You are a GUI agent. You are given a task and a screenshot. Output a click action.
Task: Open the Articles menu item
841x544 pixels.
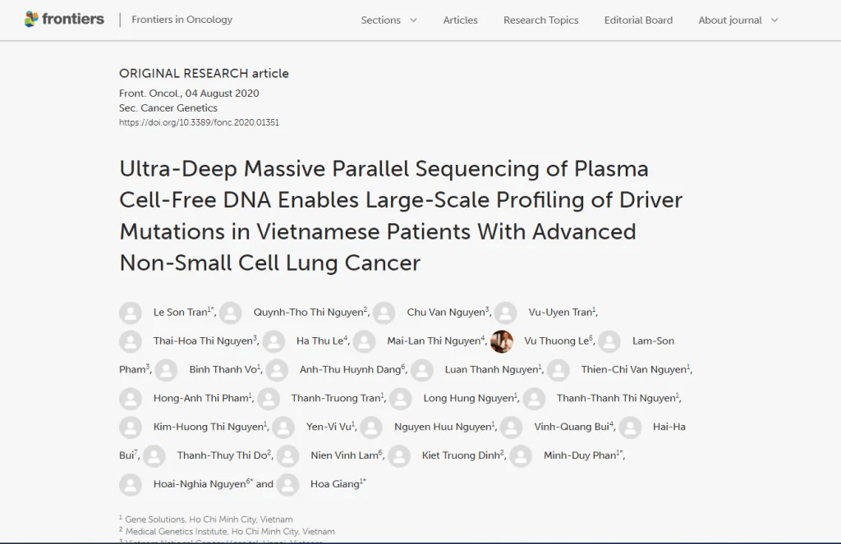[460, 20]
